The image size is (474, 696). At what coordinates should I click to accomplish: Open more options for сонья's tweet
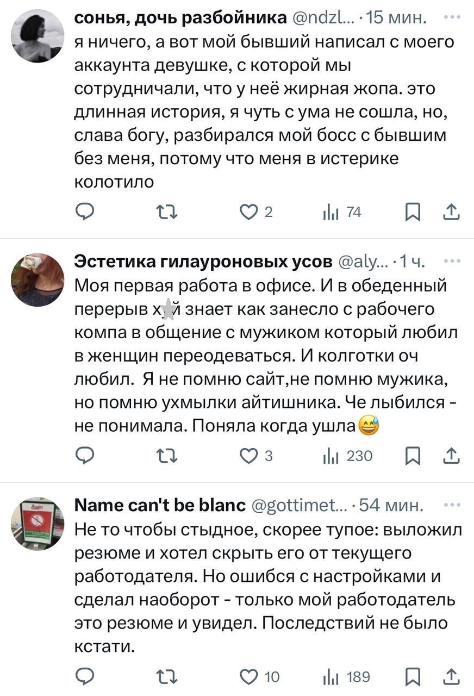pos(452,17)
